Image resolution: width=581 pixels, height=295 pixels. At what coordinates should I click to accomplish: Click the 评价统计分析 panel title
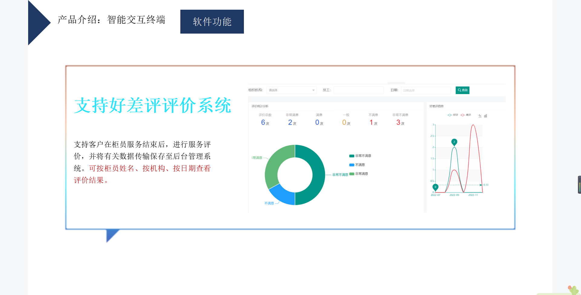coord(260,106)
